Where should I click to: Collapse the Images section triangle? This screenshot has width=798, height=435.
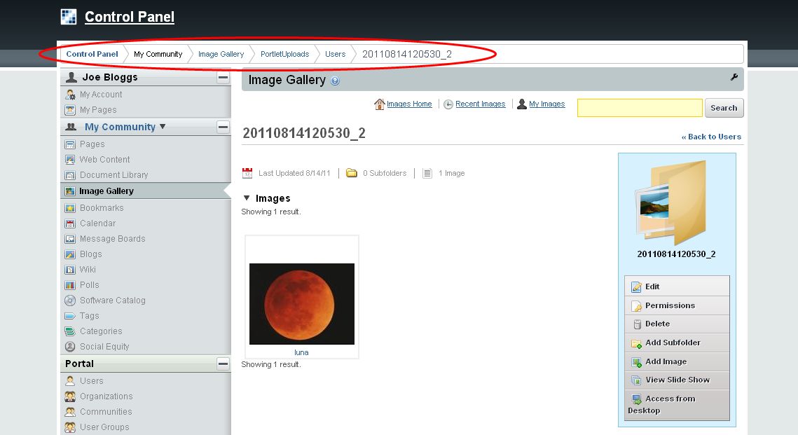(246, 198)
